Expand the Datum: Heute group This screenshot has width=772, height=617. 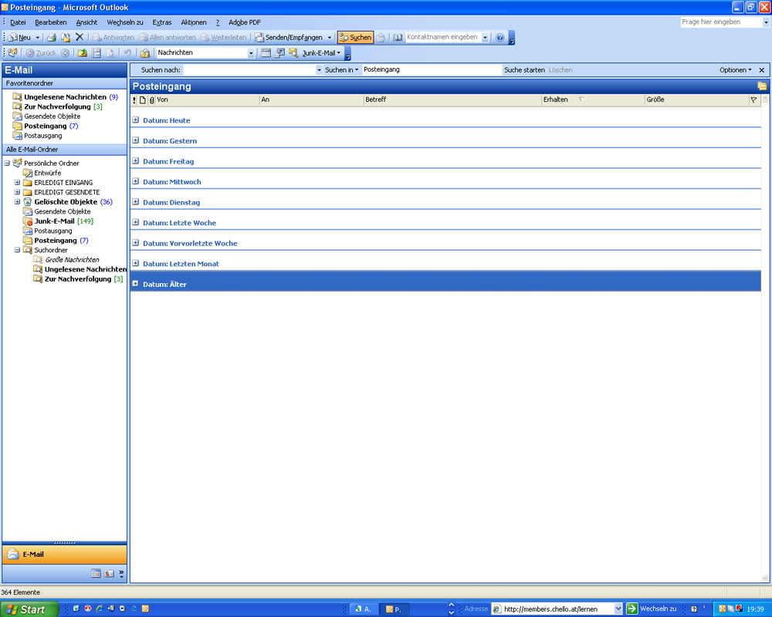tap(136, 120)
